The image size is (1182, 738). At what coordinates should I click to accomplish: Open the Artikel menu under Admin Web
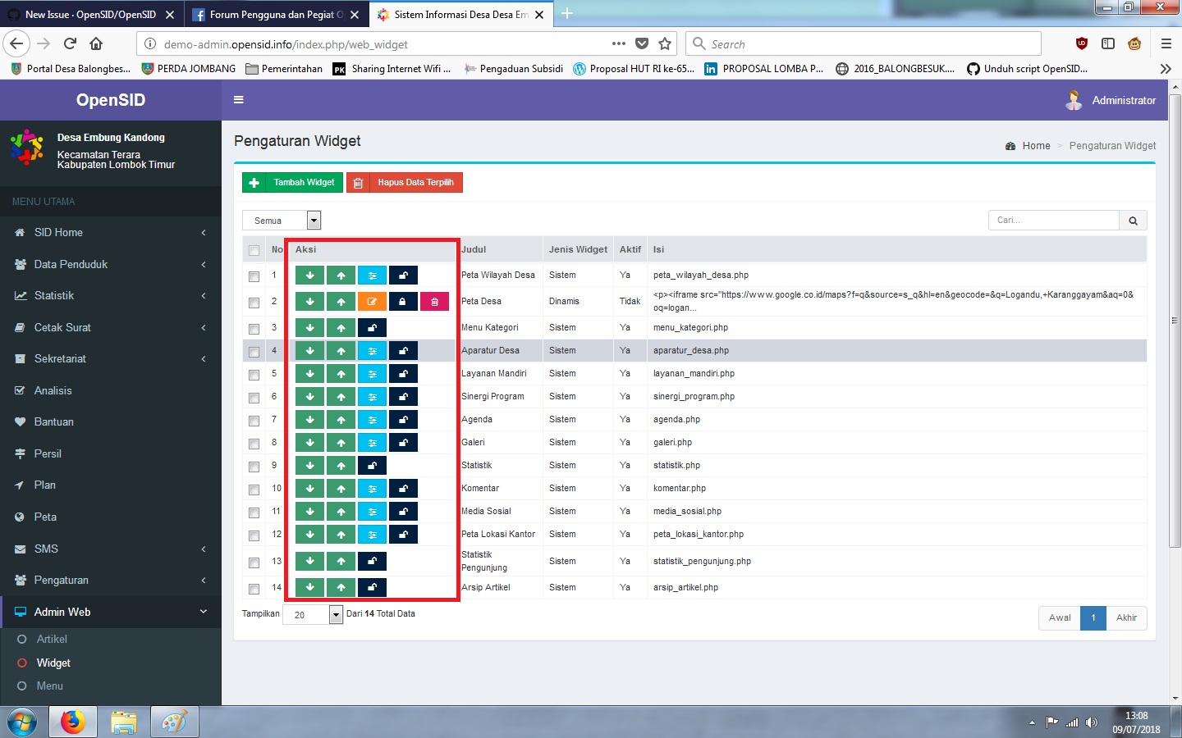tap(51, 639)
